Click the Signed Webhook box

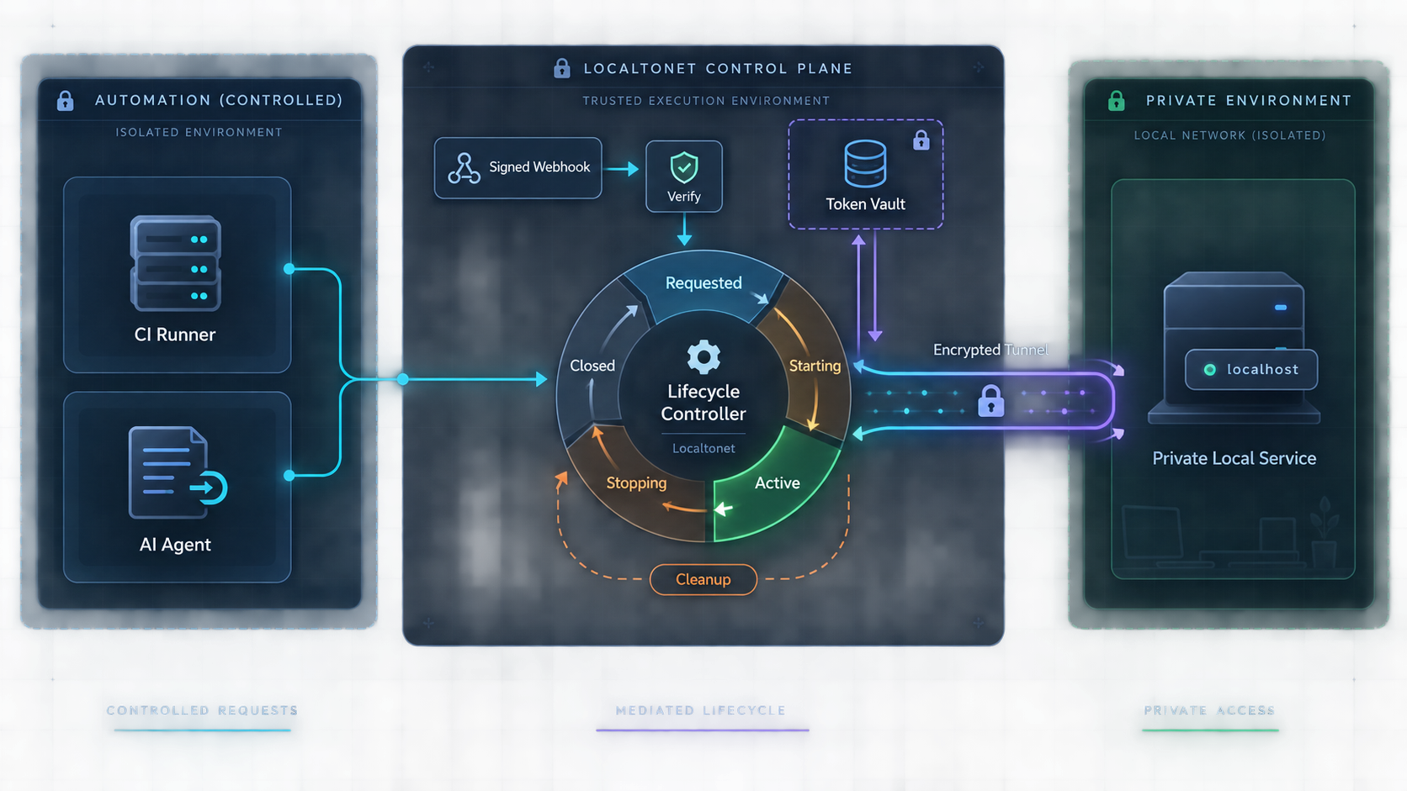pyautogui.click(x=518, y=168)
